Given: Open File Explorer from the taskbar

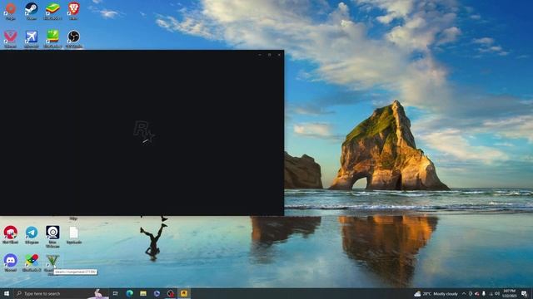Looking at the screenshot, I should click(143, 293).
